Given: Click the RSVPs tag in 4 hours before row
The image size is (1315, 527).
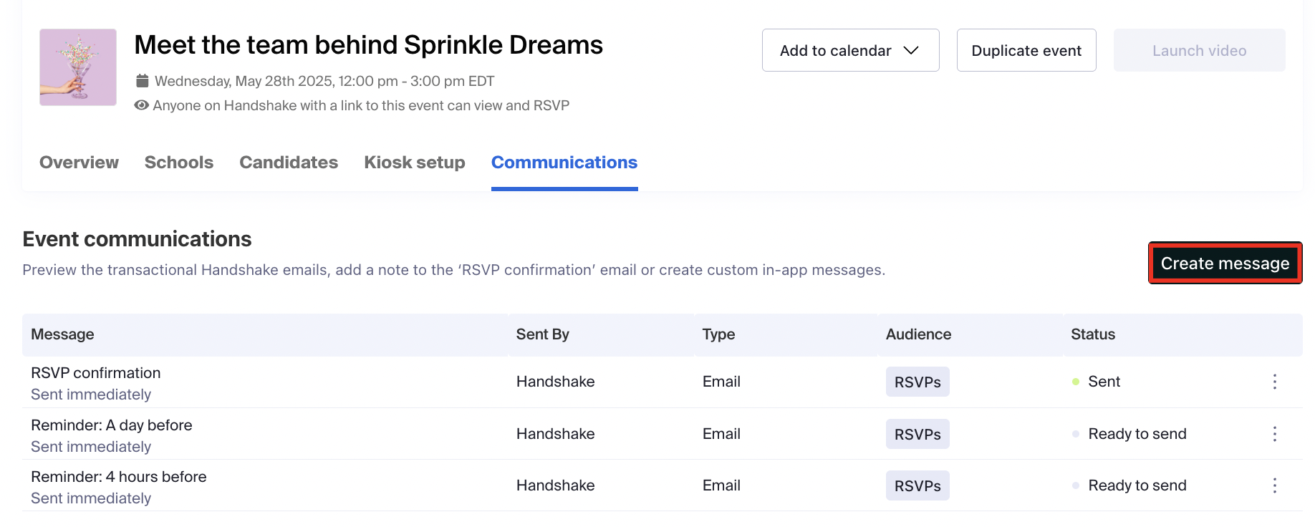Looking at the screenshot, I should [917, 485].
